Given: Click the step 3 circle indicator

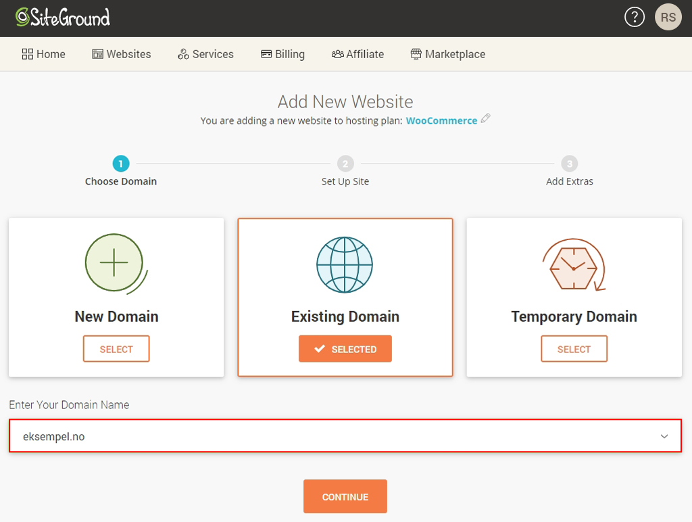Looking at the screenshot, I should coord(569,164).
